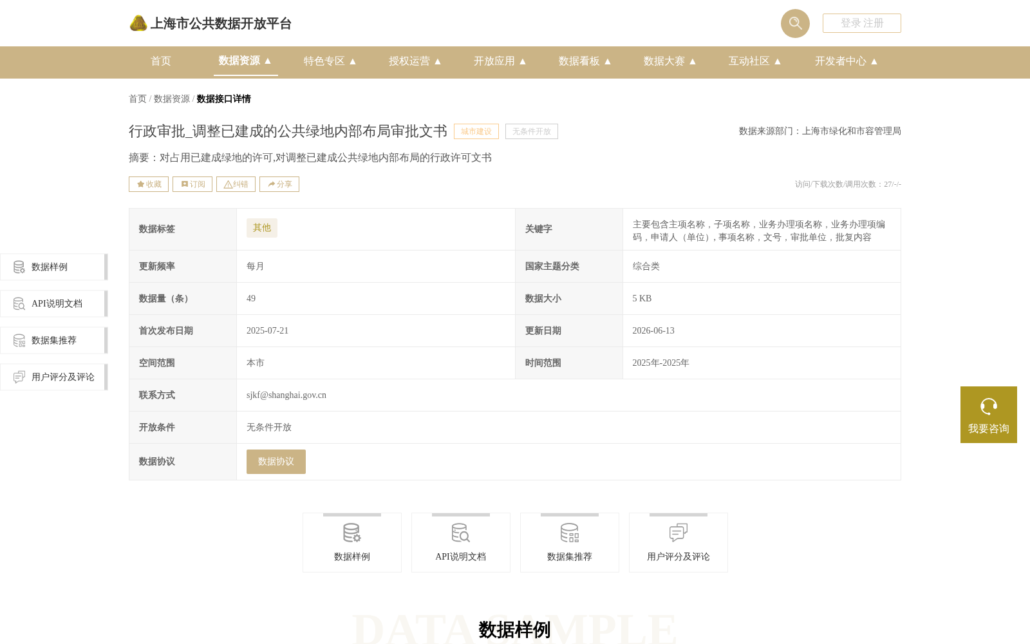Select the 数据样例 card tab

[352, 542]
